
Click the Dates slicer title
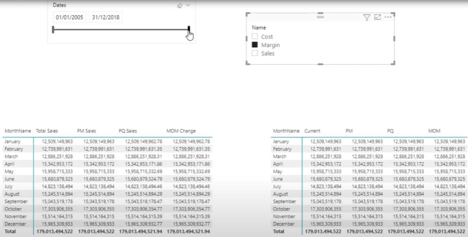point(59,5)
